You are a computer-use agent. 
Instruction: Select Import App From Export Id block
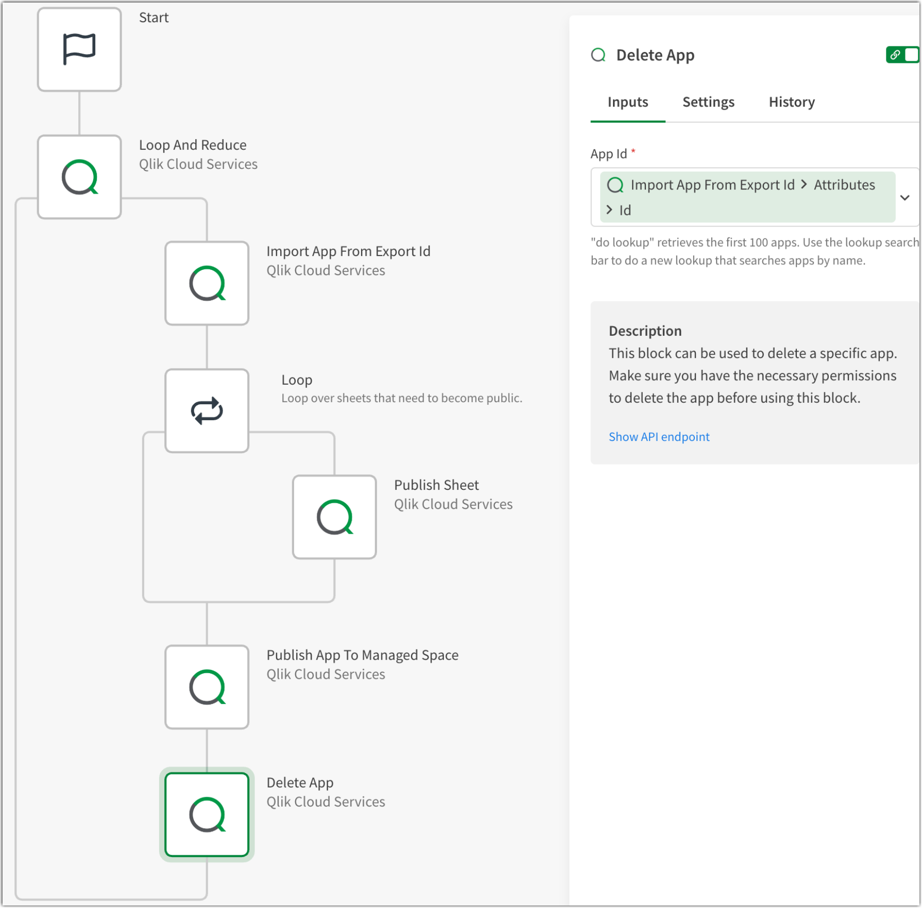click(207, 283)
